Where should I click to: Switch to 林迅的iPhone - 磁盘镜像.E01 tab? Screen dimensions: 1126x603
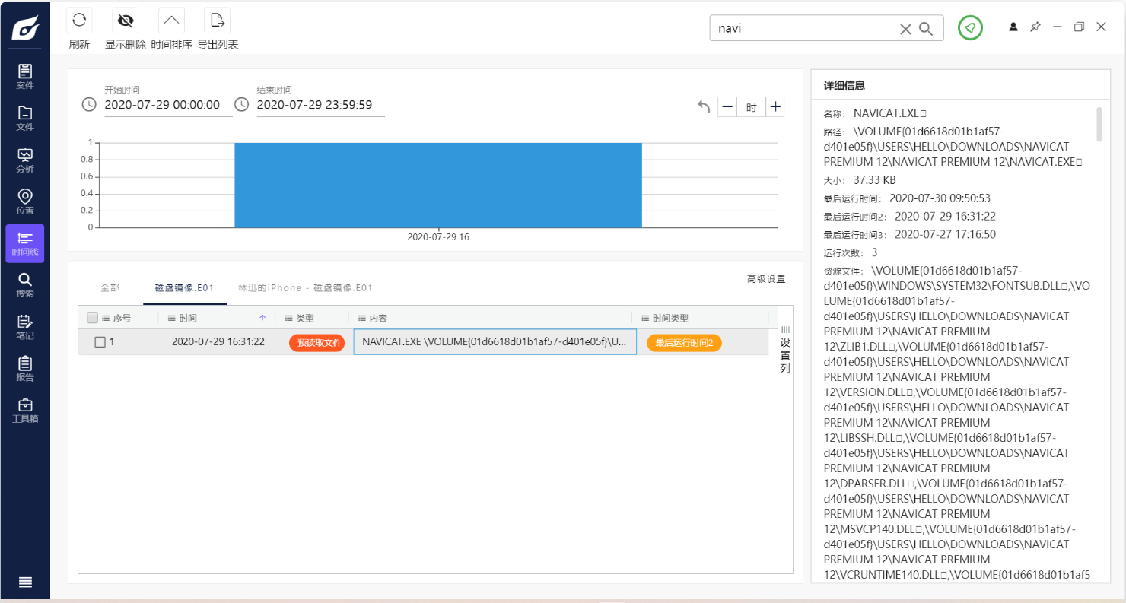point(305,288)
